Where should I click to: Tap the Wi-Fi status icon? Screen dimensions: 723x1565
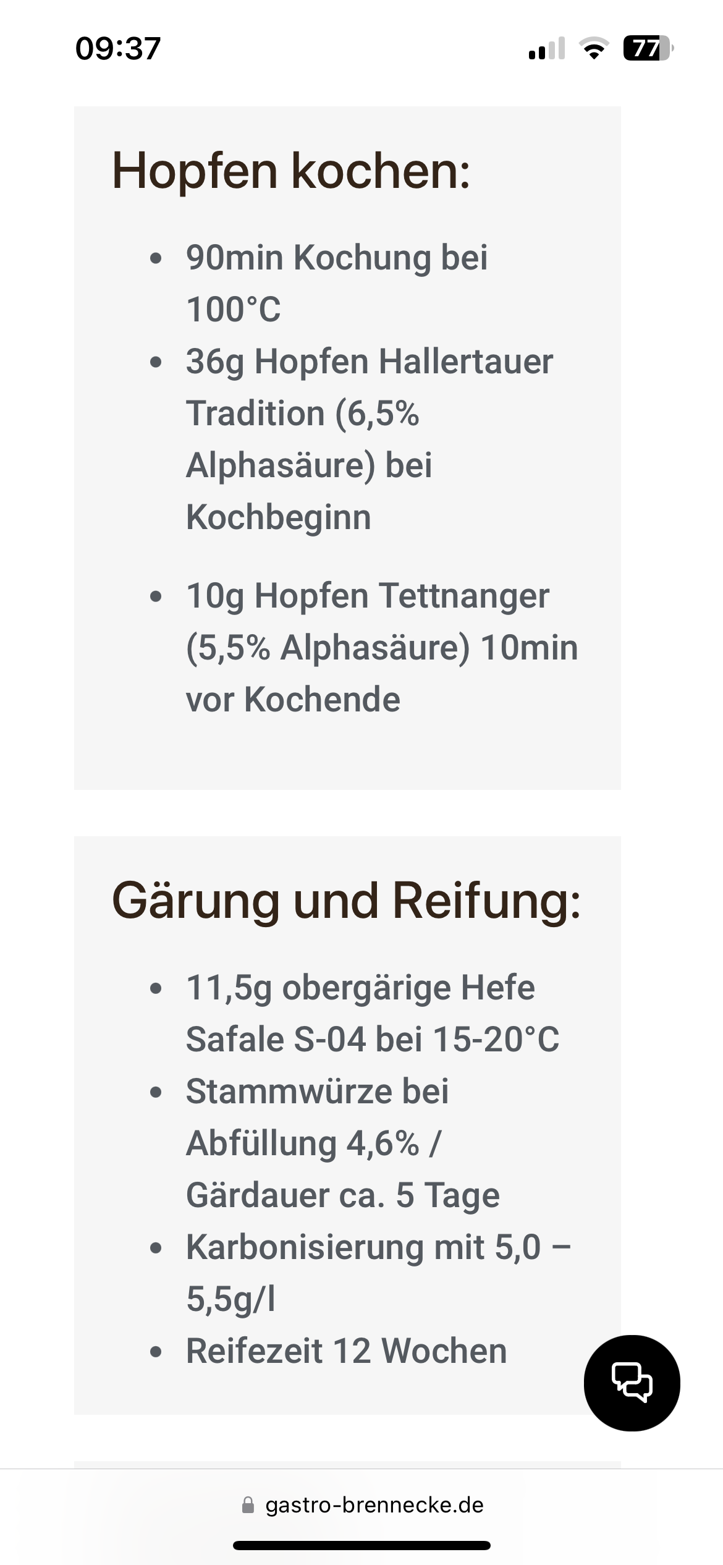tap(593, 48)
